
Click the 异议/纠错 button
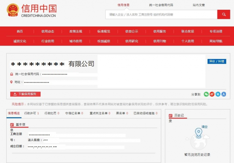pyautogui.click(x=216, y=61)
